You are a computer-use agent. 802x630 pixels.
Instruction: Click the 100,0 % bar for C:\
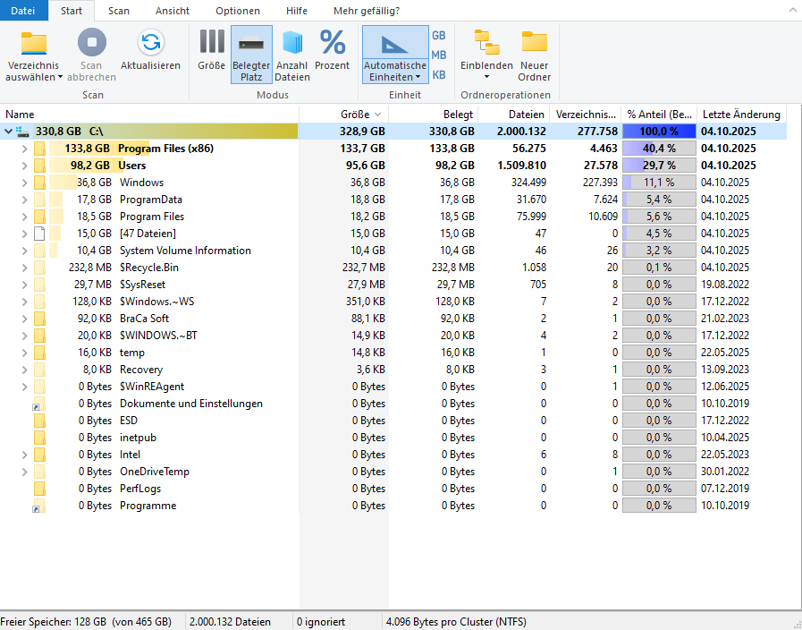(x=659, y=132)
